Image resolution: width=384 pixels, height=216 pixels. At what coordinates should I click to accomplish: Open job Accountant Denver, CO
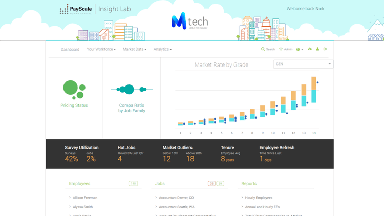(x=176, y=198)
